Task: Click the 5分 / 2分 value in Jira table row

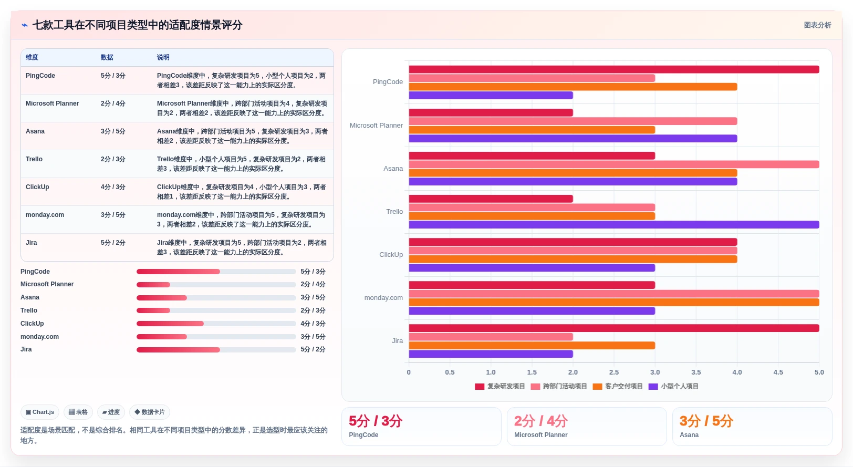Action: point(113,243)
